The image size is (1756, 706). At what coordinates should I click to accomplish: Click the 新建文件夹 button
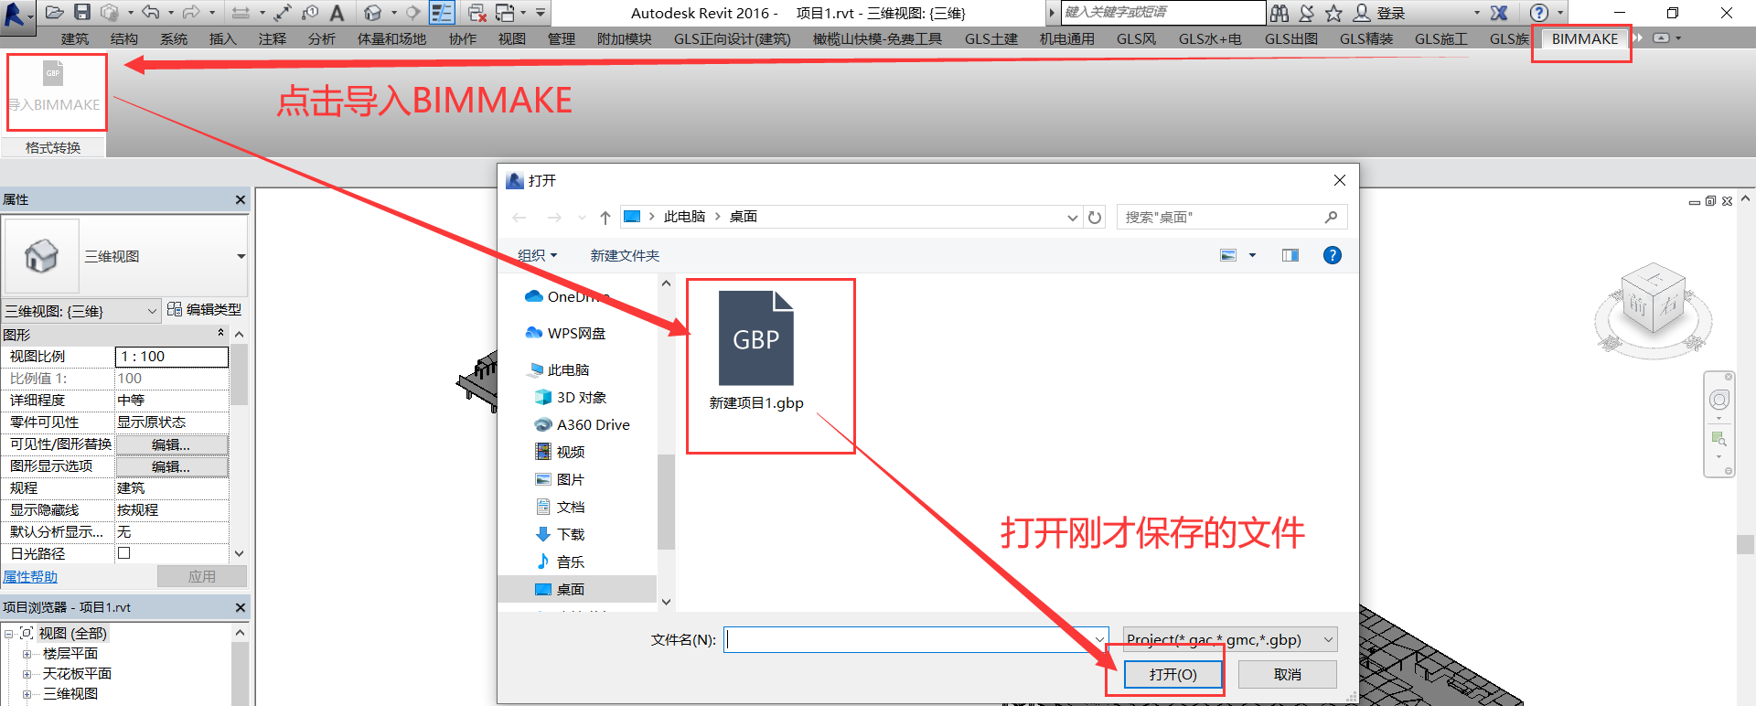click(x=625, y=255)
